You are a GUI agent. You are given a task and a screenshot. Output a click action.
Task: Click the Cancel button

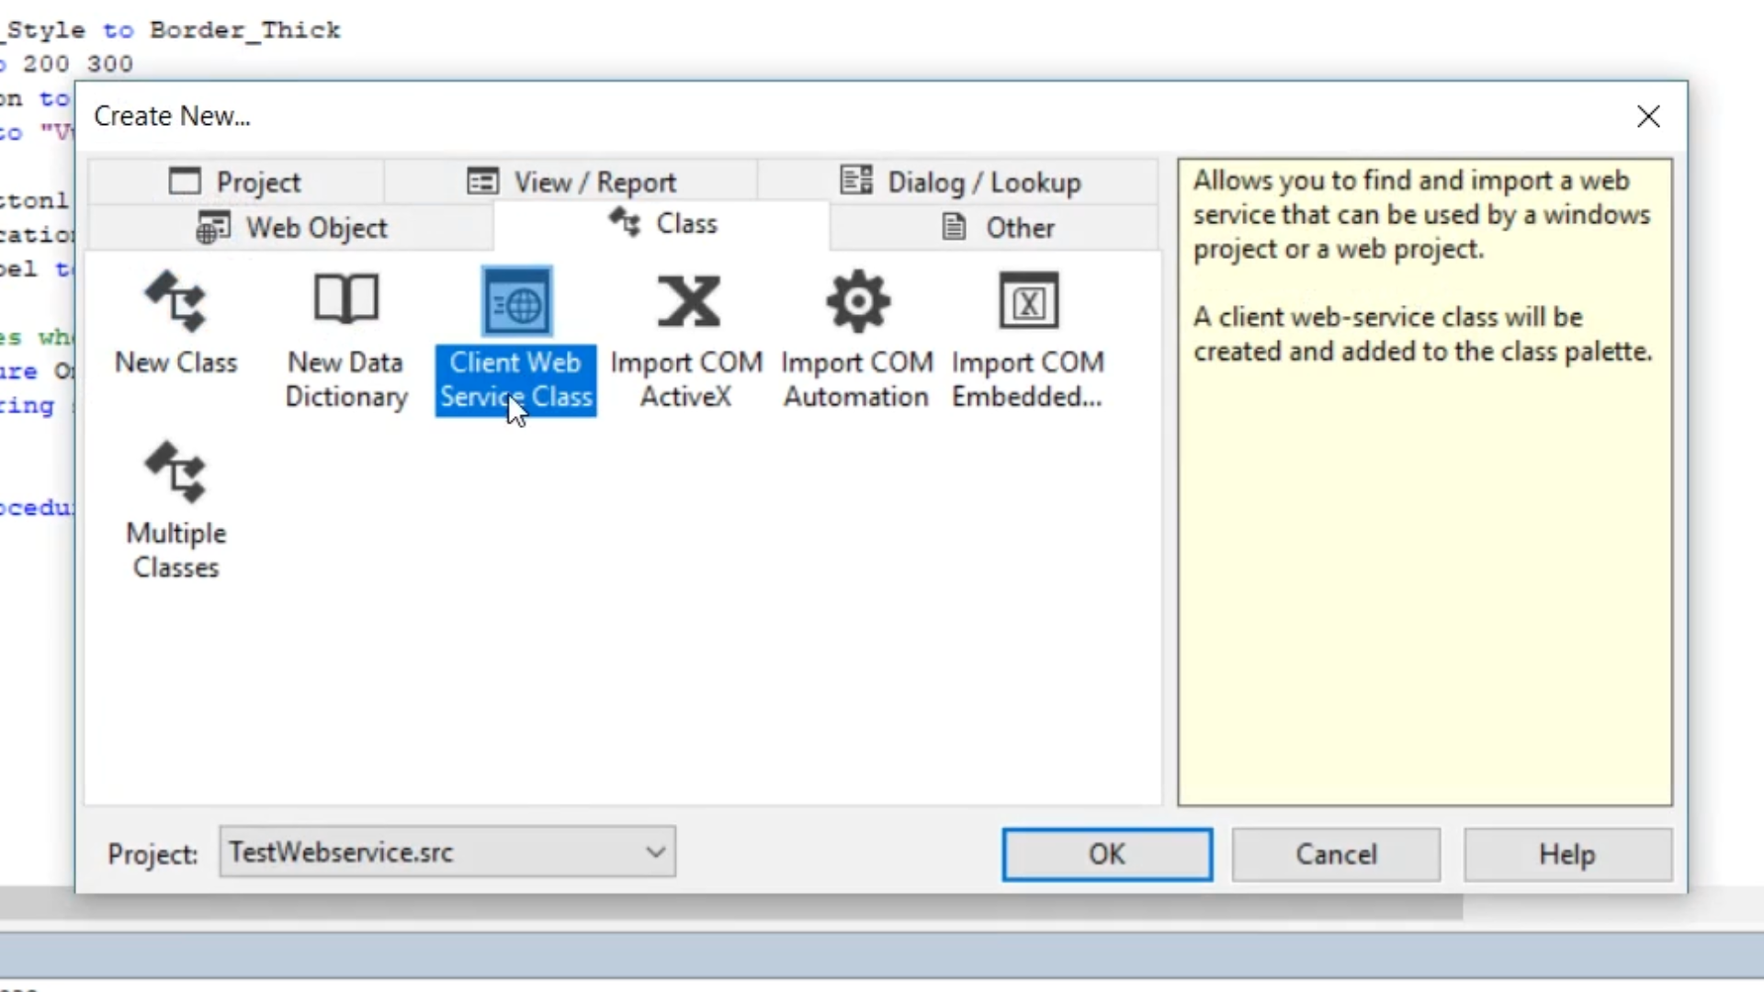(x=1336, y=855)
